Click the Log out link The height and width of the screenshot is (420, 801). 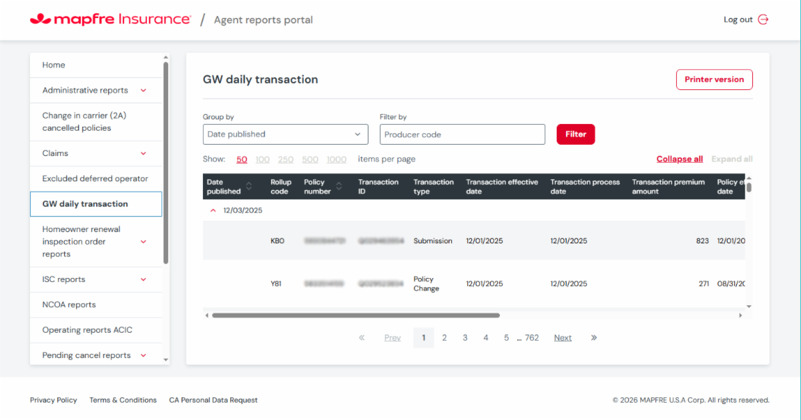click(738, 20)
